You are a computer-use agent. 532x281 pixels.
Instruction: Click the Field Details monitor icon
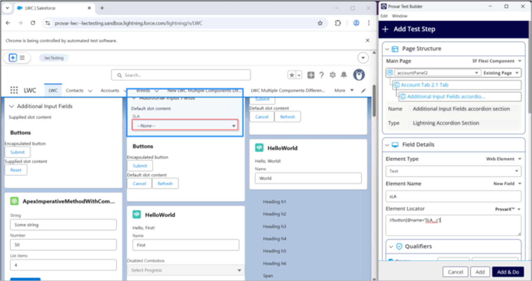tap(395, 144)
